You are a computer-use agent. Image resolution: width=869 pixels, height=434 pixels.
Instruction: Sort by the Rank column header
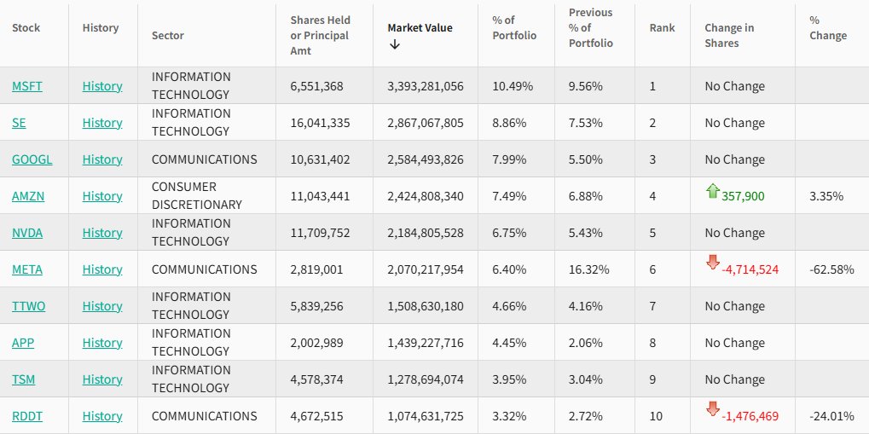[x=662, y=28]
